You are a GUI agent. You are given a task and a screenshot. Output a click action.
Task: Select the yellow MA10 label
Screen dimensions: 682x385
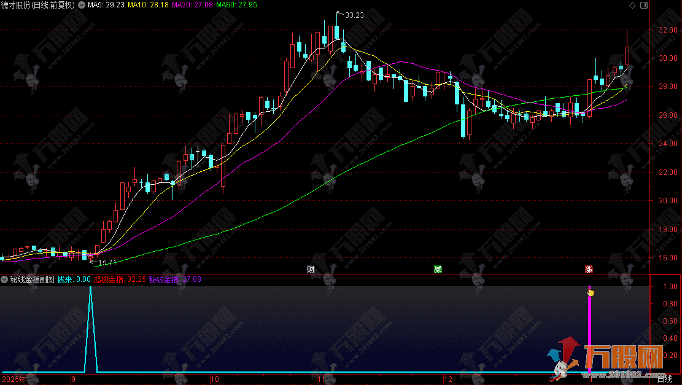(x=139, y=5)
